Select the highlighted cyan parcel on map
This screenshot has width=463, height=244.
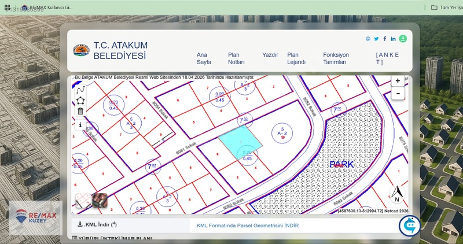(x=240, y=142)
